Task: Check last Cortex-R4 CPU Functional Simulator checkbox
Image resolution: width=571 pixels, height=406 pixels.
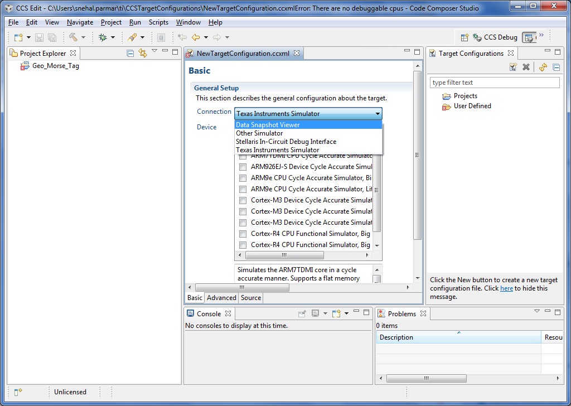Action: pyautogui.click(x=243, y=245)
